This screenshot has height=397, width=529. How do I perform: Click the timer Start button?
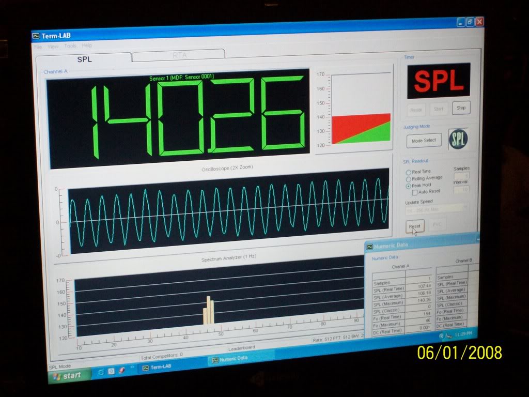click(438, 109)
